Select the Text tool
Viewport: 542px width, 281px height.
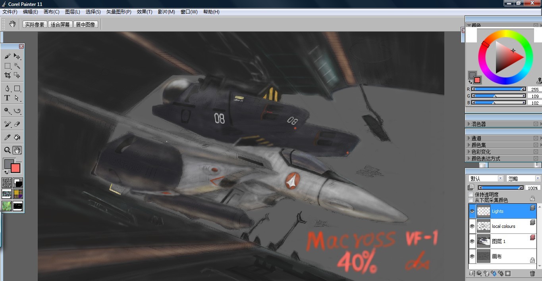point(8,98)
